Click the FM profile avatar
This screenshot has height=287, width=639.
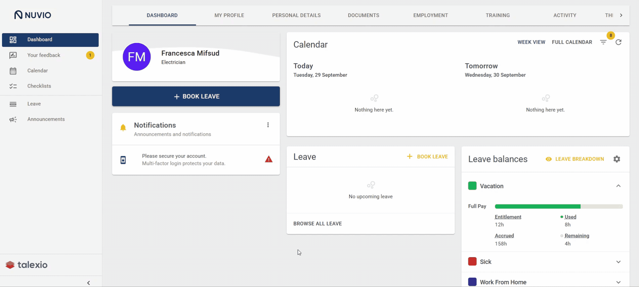(137, 57)
